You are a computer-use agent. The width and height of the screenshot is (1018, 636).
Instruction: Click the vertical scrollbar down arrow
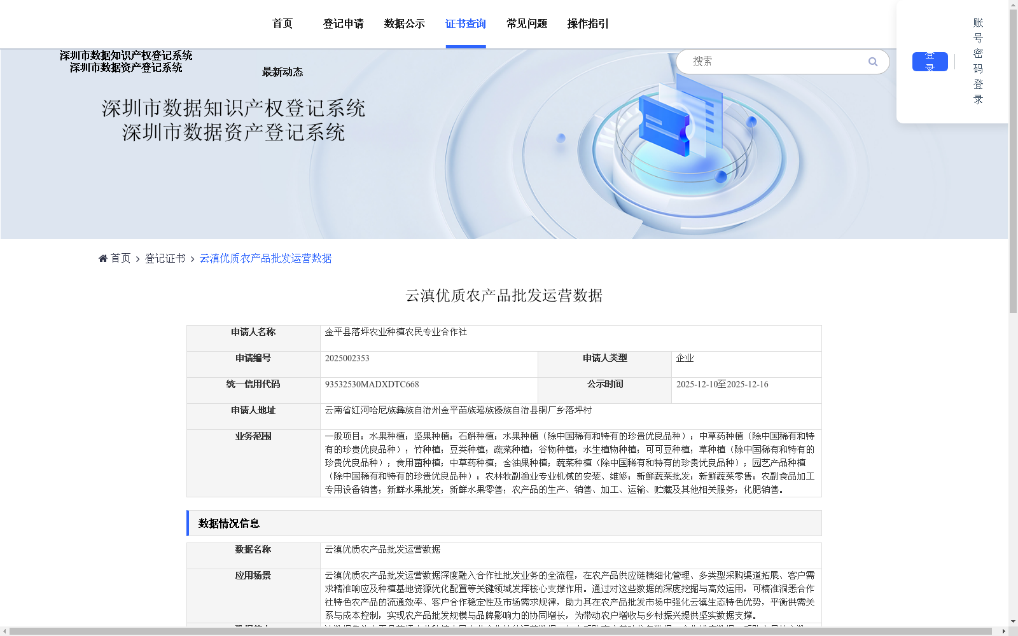click(1013, 621)
